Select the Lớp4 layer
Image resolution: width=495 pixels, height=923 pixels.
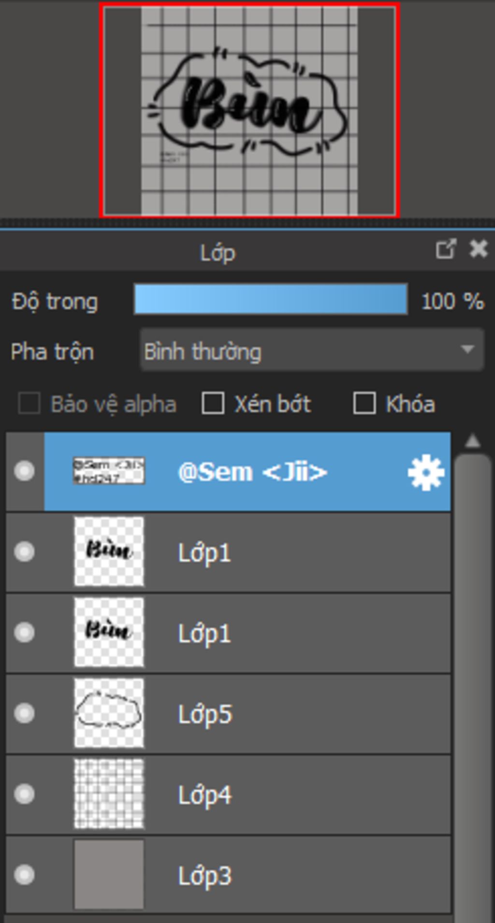[290, 794]
